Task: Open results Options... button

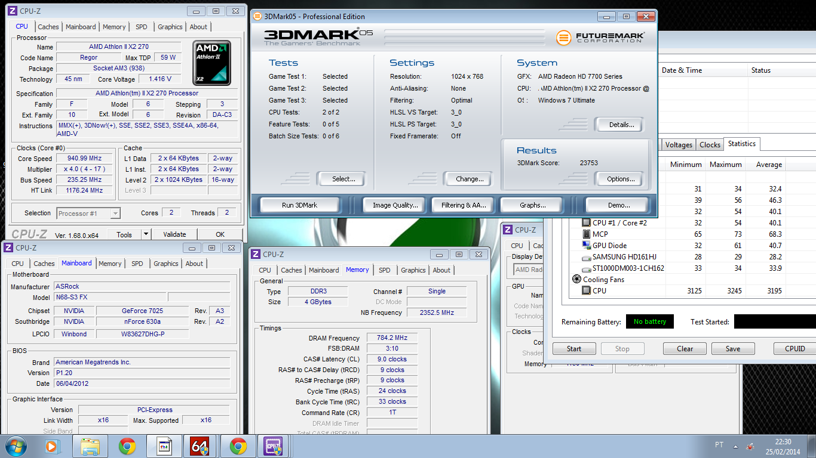Action: [x=621, y=179]
